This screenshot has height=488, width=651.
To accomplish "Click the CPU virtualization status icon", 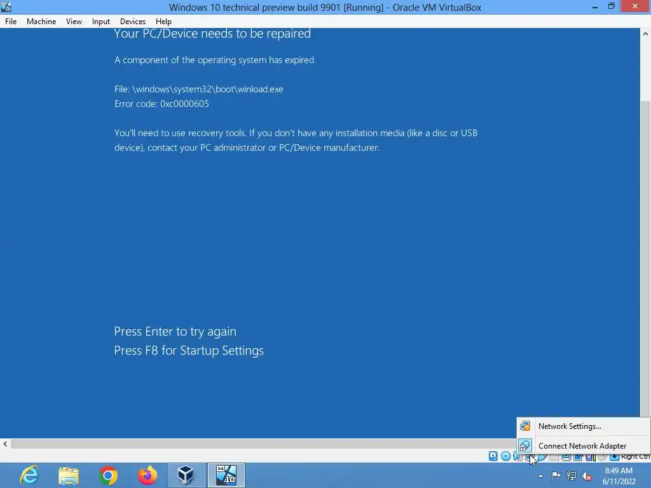I will (591, 457).
